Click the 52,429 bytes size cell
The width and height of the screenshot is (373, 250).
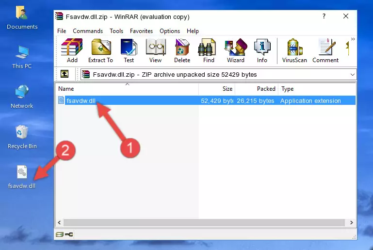(217, 100)
